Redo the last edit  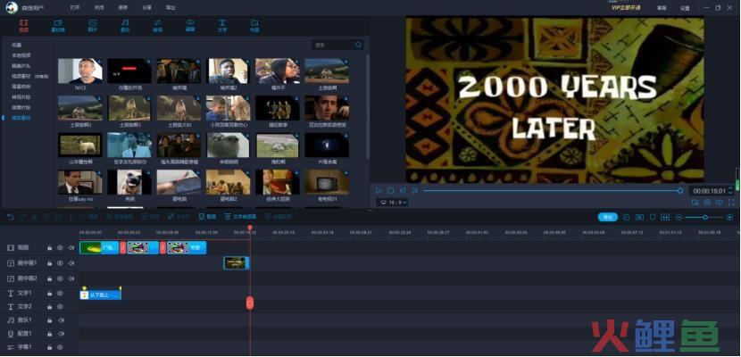coord(22,217)
